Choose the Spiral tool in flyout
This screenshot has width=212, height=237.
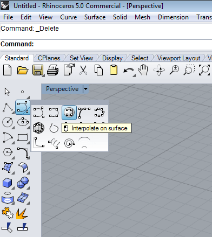pyautogui.click(x=69, y=143)
